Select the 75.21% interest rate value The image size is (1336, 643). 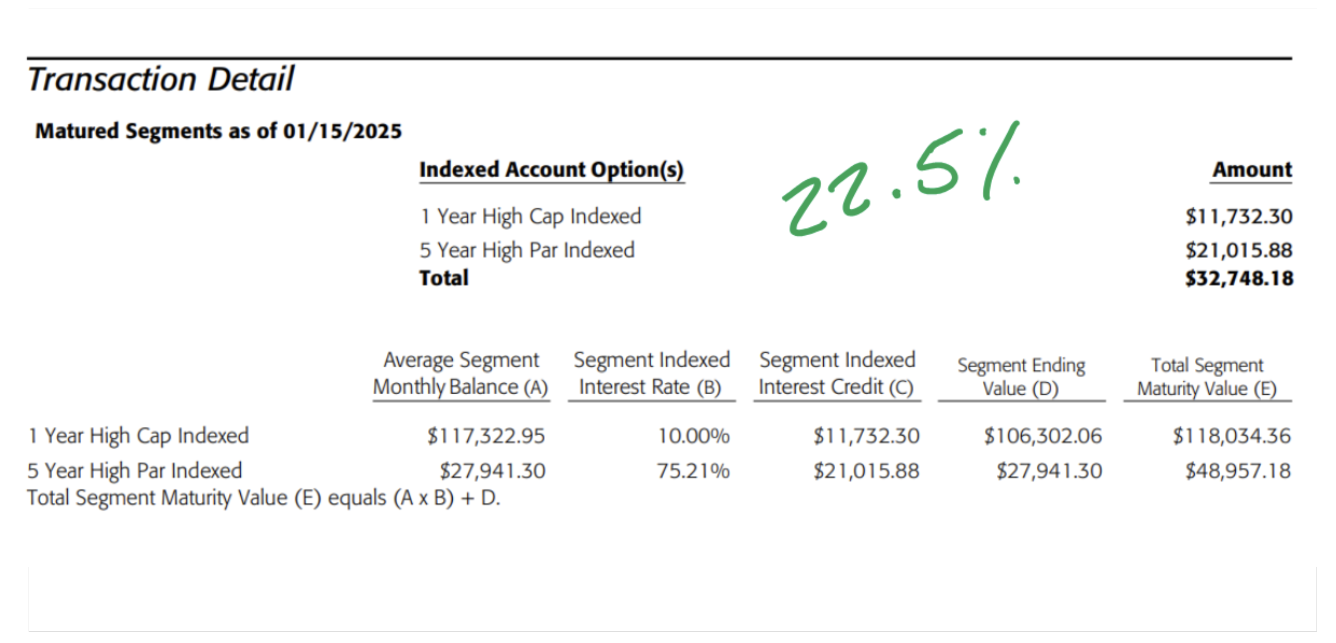coord(693,471)
